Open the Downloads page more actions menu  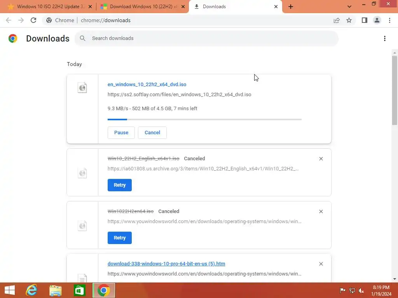click(385, 38)
